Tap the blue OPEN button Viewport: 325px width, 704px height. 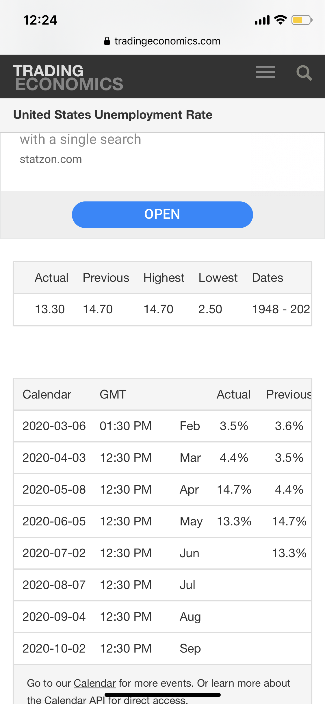click(x=162, y=214)
